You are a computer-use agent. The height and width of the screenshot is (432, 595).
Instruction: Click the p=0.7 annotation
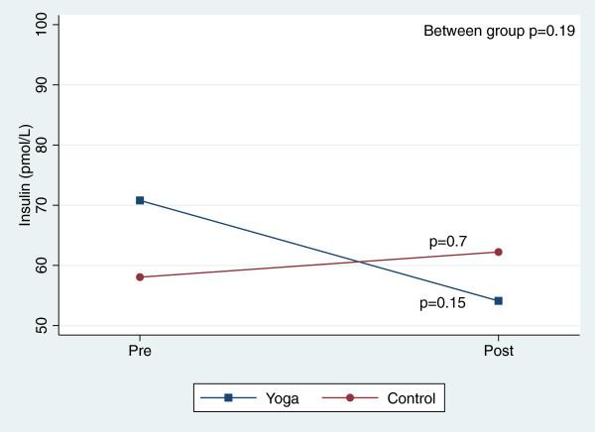tap(447, 241)
